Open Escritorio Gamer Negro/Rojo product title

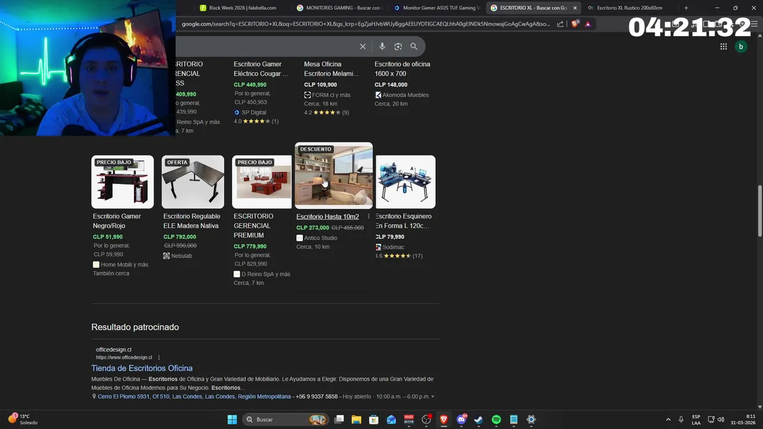(117, 221)
